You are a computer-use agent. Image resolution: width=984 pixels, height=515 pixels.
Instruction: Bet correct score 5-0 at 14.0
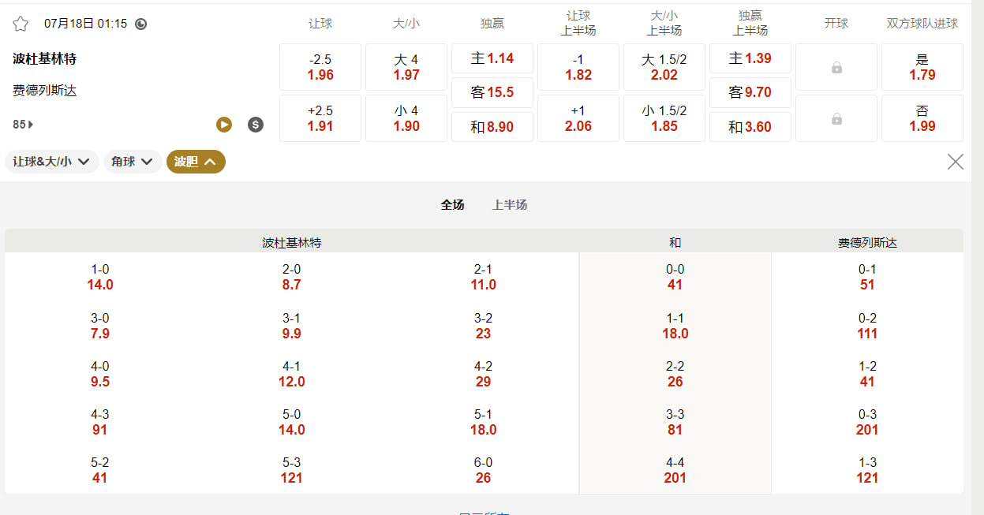point(291,422)
